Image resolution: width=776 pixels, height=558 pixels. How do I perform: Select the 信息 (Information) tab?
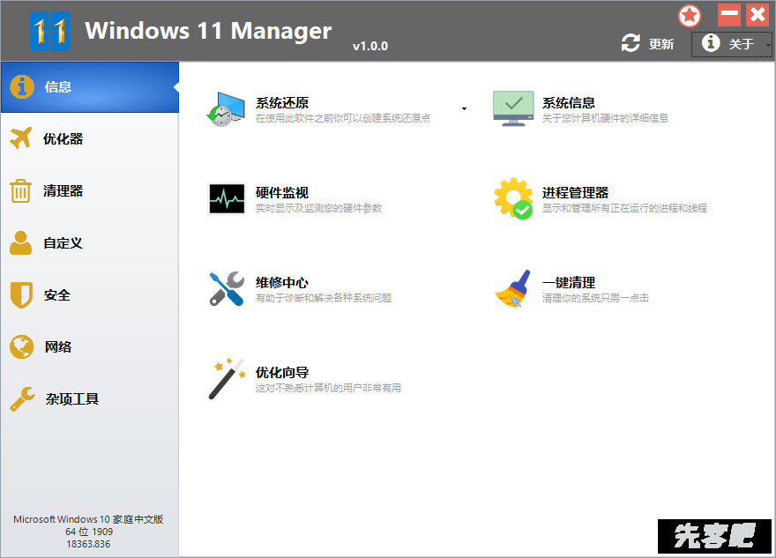click(88, 87)
